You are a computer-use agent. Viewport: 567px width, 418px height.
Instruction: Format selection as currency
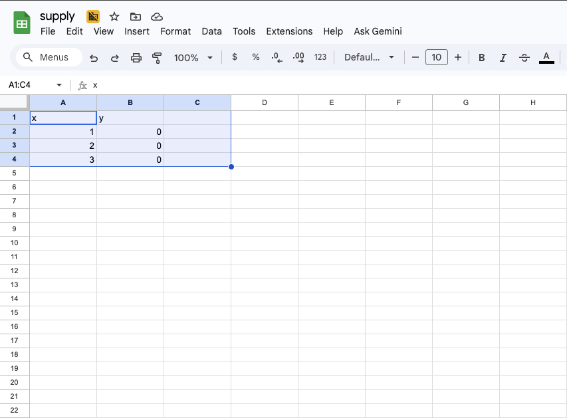pyautogui.click(x=235, y=58)
